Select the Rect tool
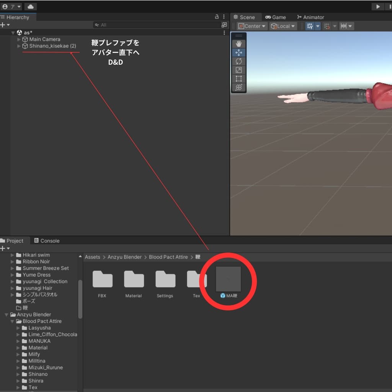The image size is (392, 392). pos(238,79)
